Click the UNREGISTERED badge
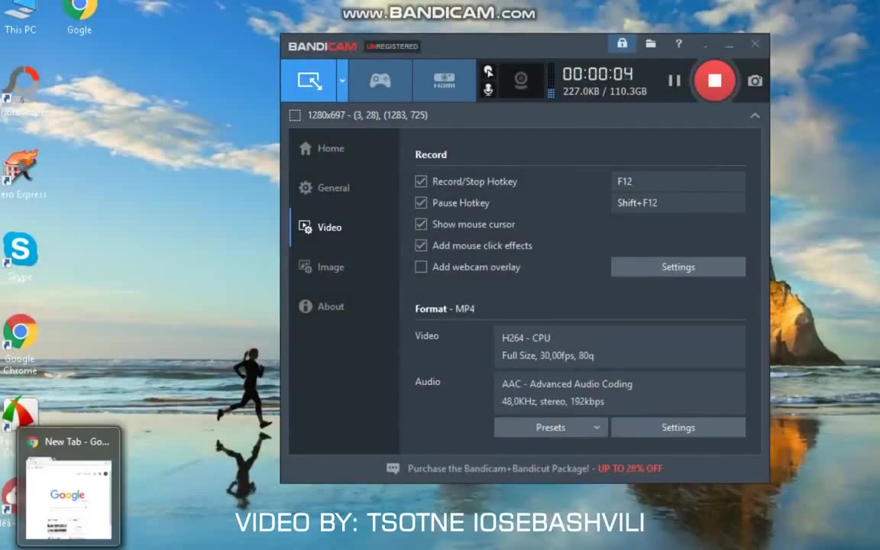 pyautogui.click(x=392, y=47)
